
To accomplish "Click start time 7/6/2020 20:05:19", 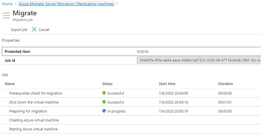I will tap(173, 111).
